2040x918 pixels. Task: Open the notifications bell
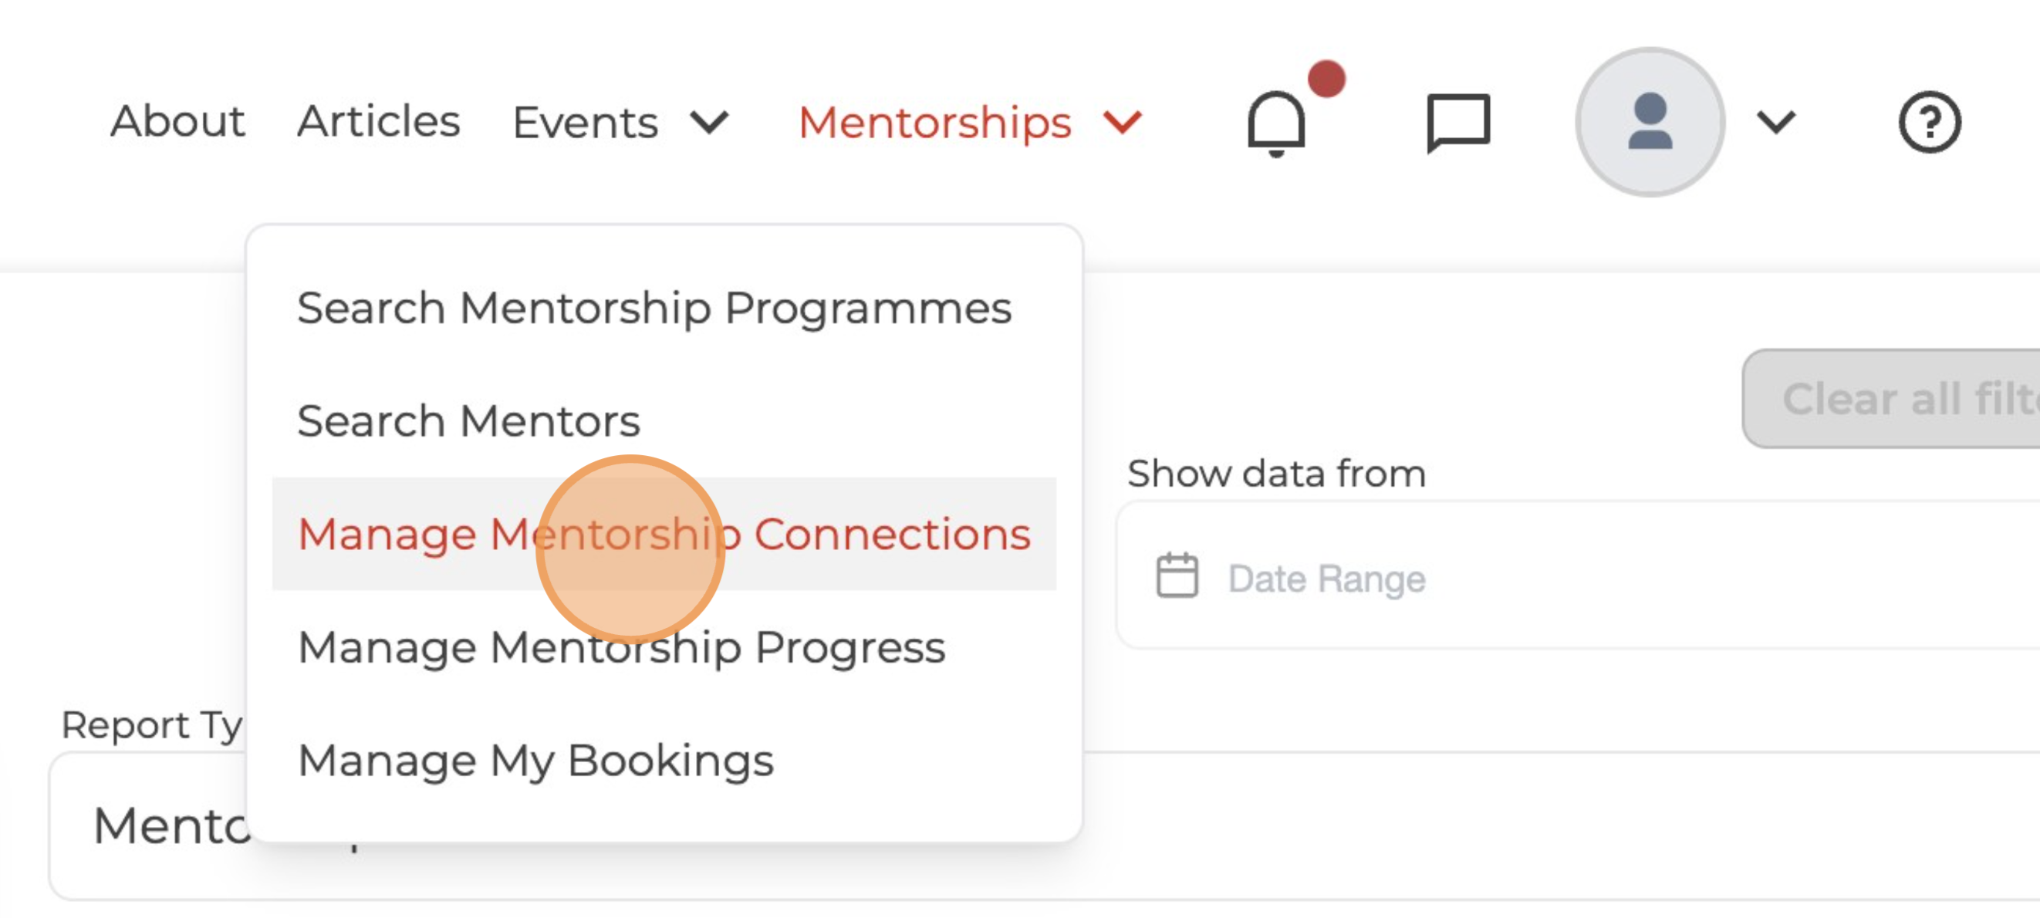pyautogui.click(x=1275, y=123)
